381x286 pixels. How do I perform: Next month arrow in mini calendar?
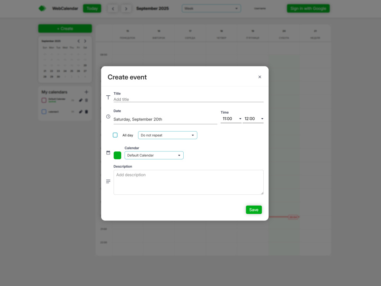(x=85, y=41)
